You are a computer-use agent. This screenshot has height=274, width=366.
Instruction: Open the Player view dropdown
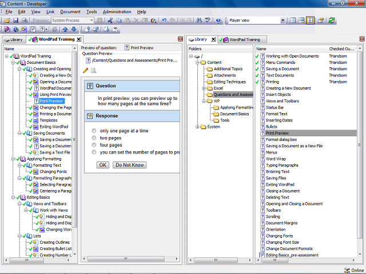(283, 21)
